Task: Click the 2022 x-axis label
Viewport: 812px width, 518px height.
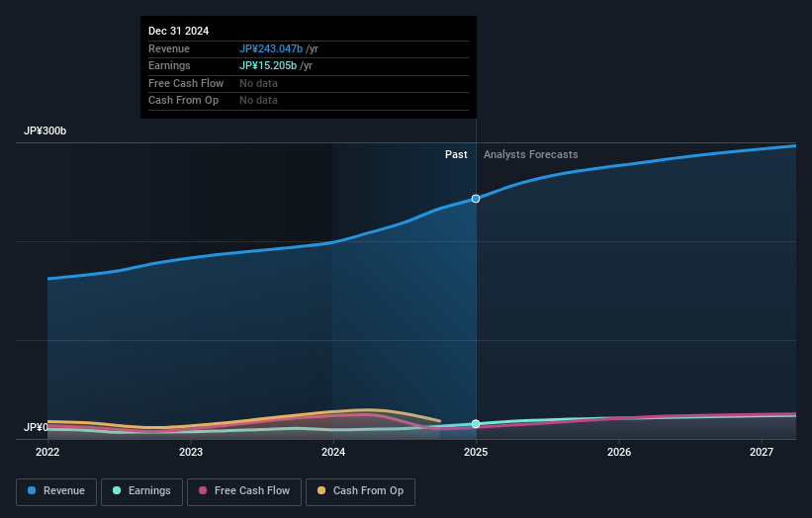Action: click(47, 452)
